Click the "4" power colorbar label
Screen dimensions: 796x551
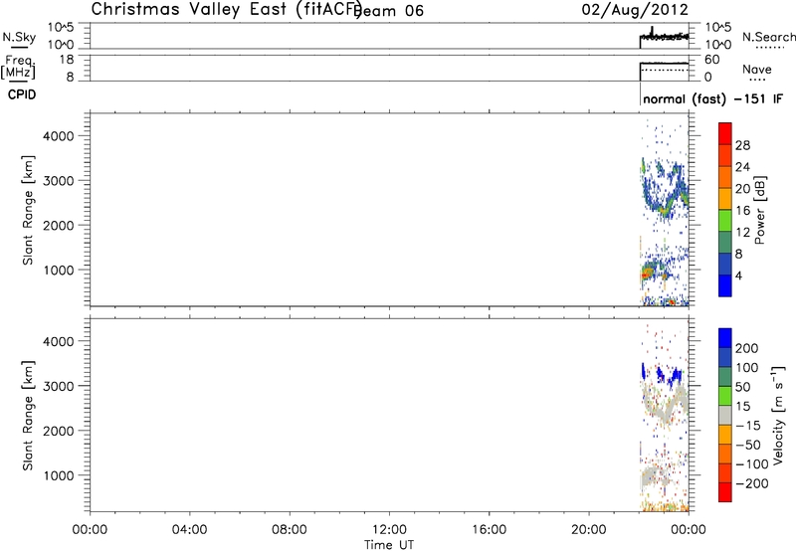[x=738, y=275]
